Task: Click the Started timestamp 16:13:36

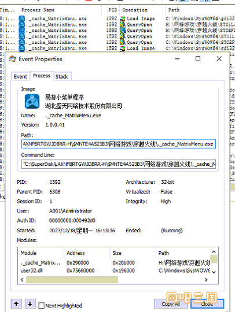Action: tap(105, 231)
